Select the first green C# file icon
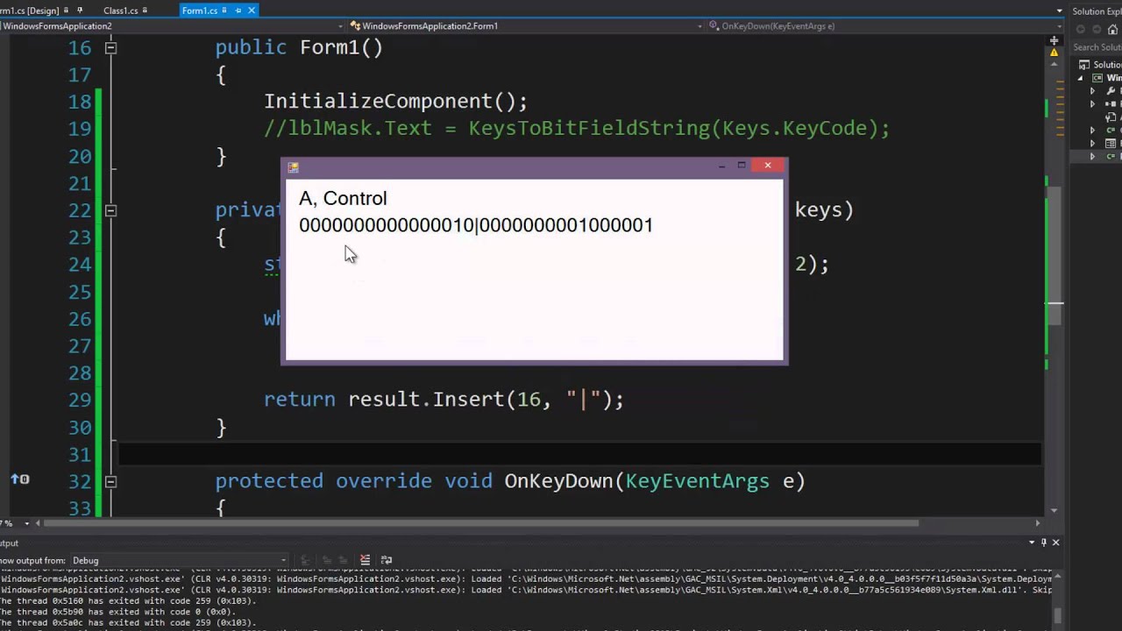Image resolution: width=1122 pixels, height=631 pixels. click(x=1111, y=131)
